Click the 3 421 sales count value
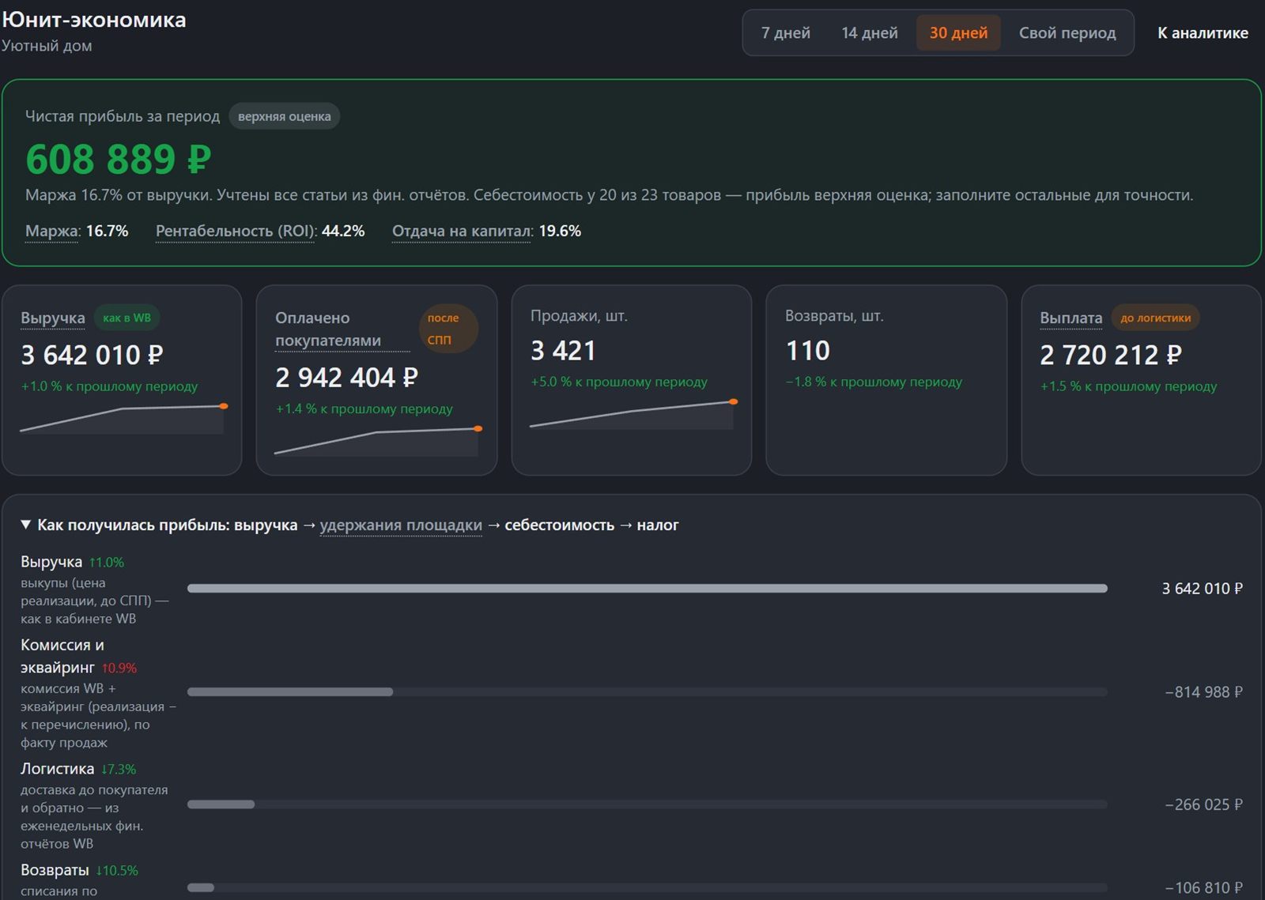 click(x=563, y=350)
